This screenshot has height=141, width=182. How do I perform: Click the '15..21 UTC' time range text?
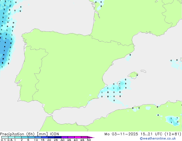tap(151, 134)
